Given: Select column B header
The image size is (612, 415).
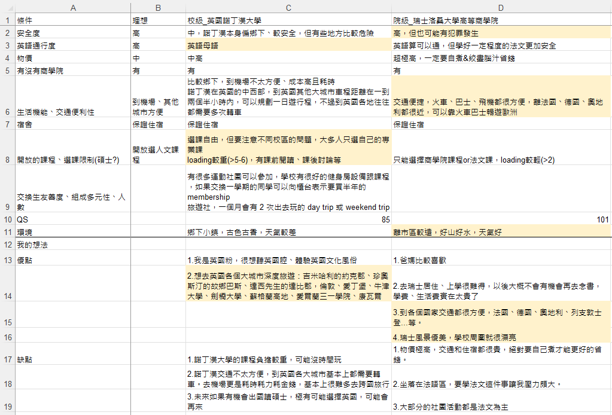Looking at the screenshot, I should tap(158, 8).
